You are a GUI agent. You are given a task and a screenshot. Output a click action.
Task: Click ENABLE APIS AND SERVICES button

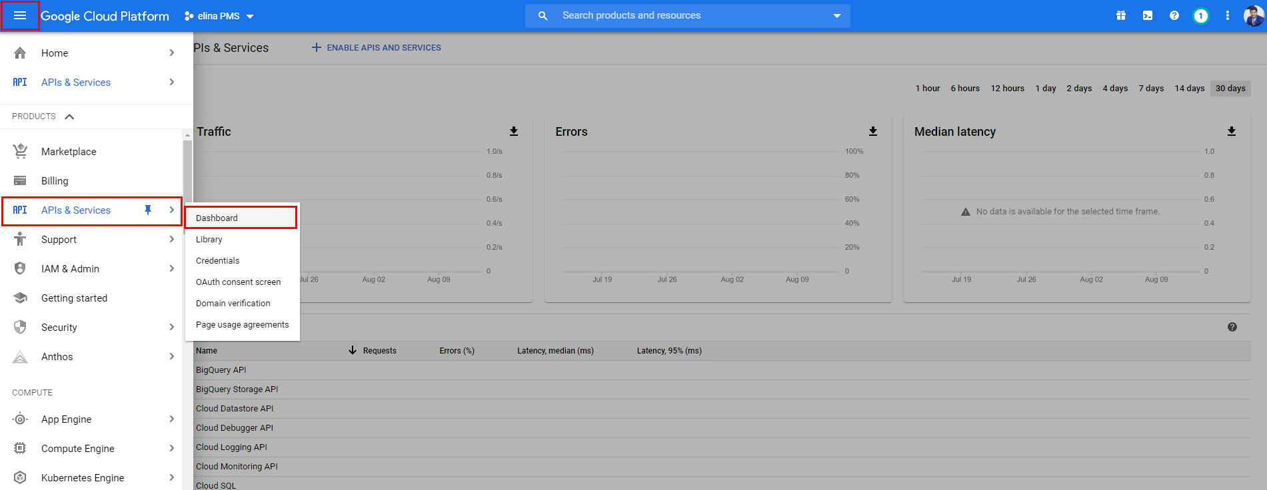(377, 47)
